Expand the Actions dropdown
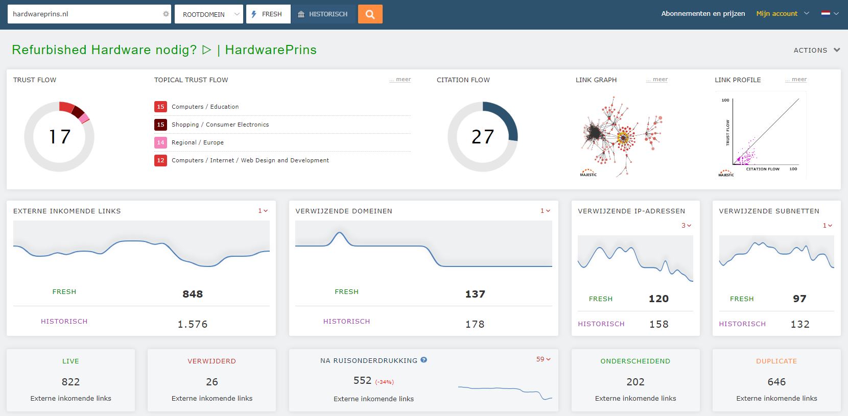 [816, 50]
